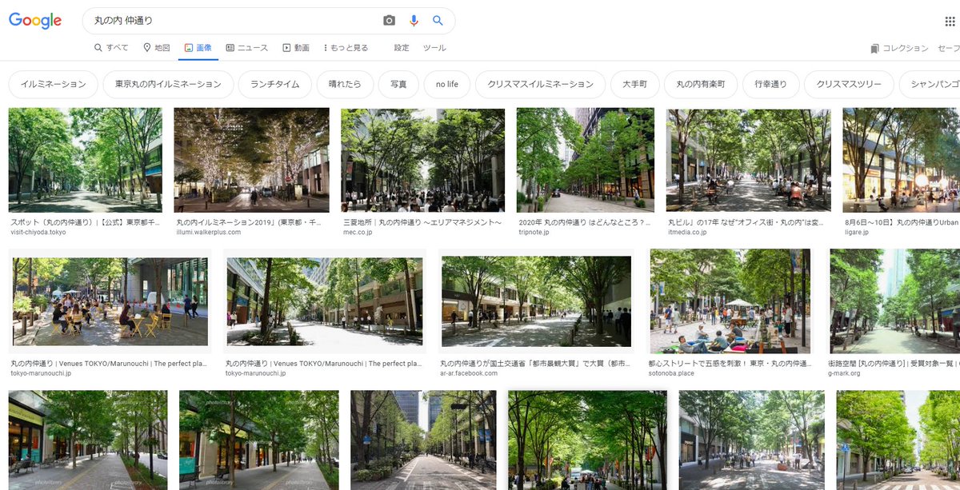The image size is (960, 490).
Task: Click the magnifier icon to run the search
Action: [437, 20]
